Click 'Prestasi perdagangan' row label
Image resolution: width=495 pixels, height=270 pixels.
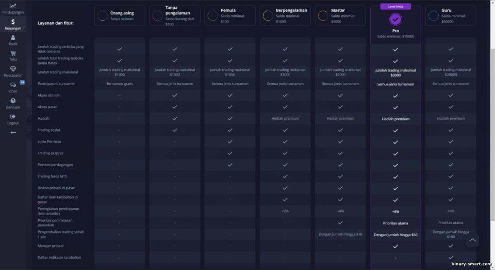click(55, 165)
